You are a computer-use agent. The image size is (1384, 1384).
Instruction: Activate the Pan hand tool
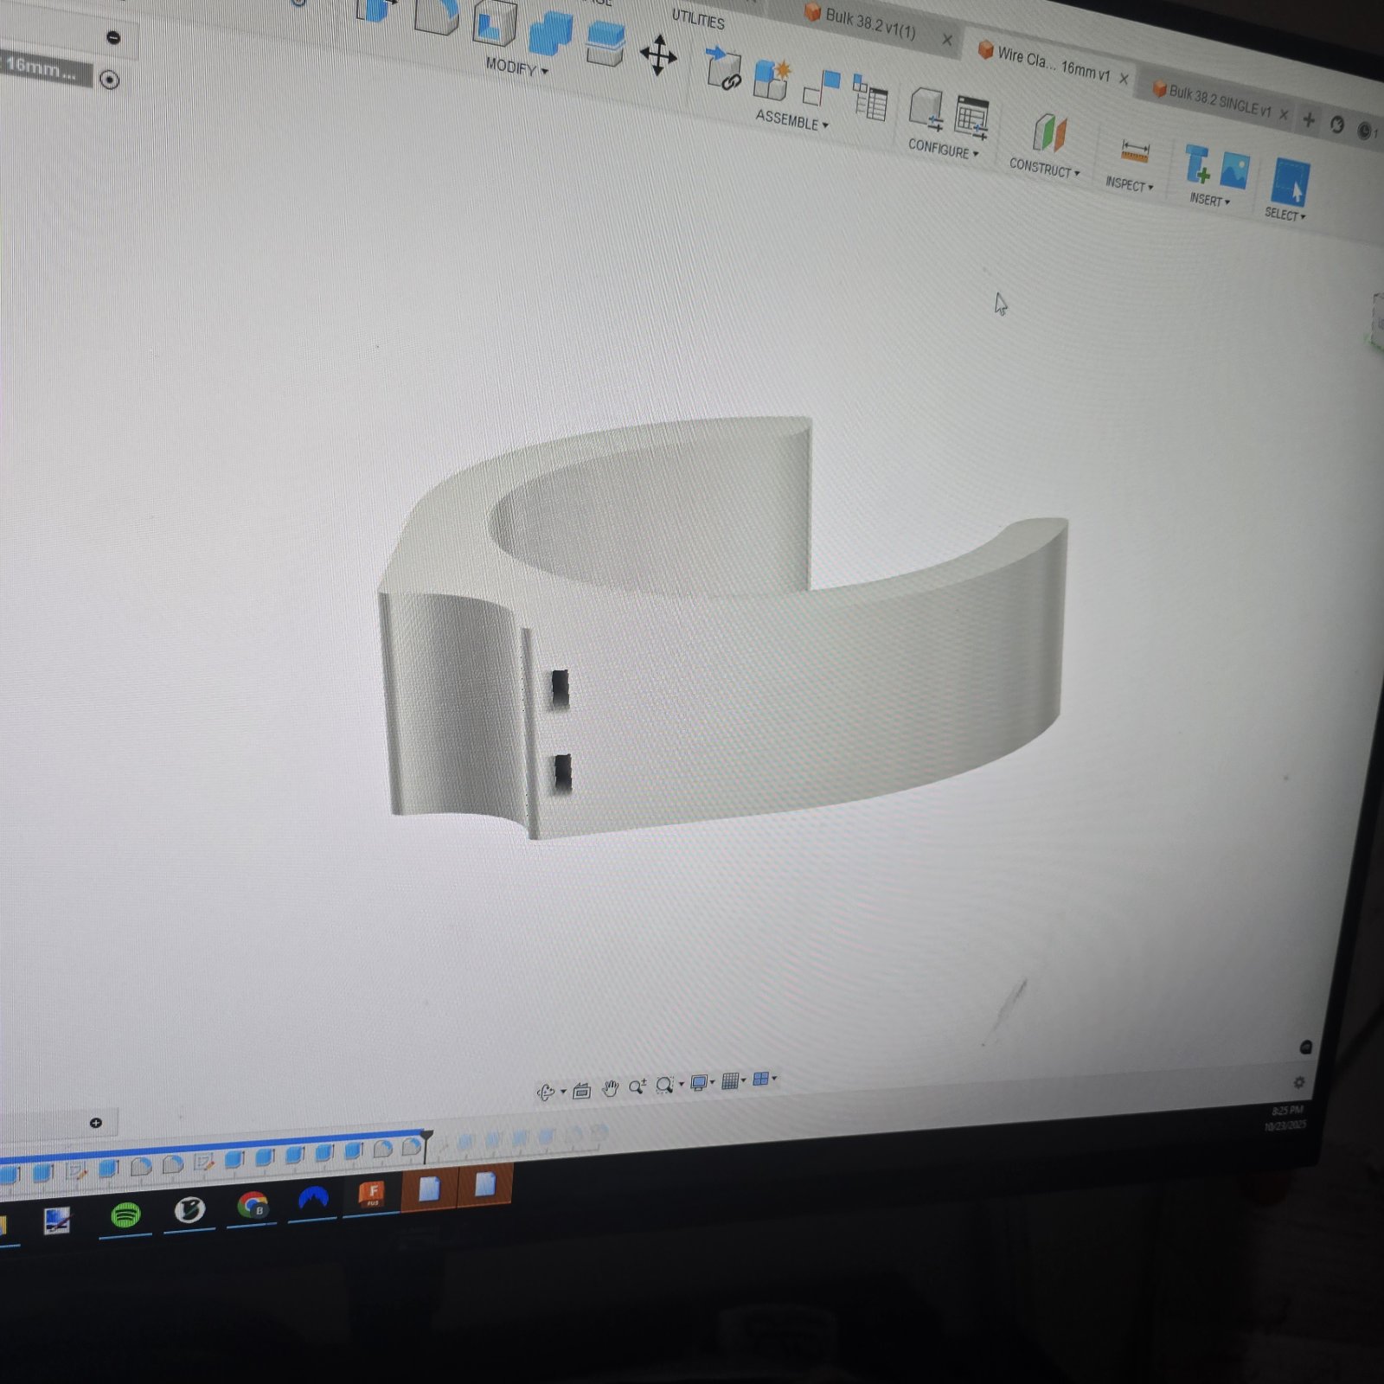[610, 1087]
